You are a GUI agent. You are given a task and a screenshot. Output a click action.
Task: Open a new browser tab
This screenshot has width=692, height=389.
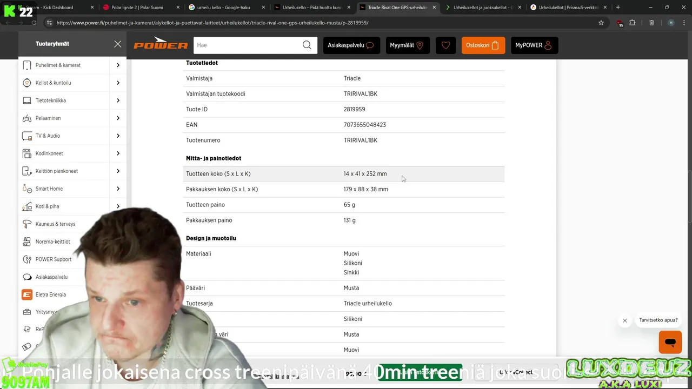point(618,8)
